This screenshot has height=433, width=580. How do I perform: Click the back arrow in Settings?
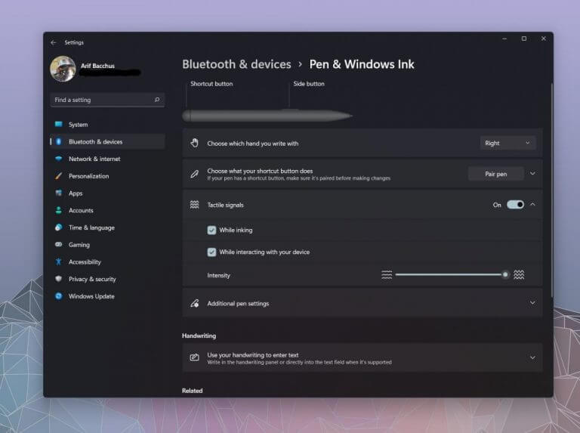pos(54,42)
